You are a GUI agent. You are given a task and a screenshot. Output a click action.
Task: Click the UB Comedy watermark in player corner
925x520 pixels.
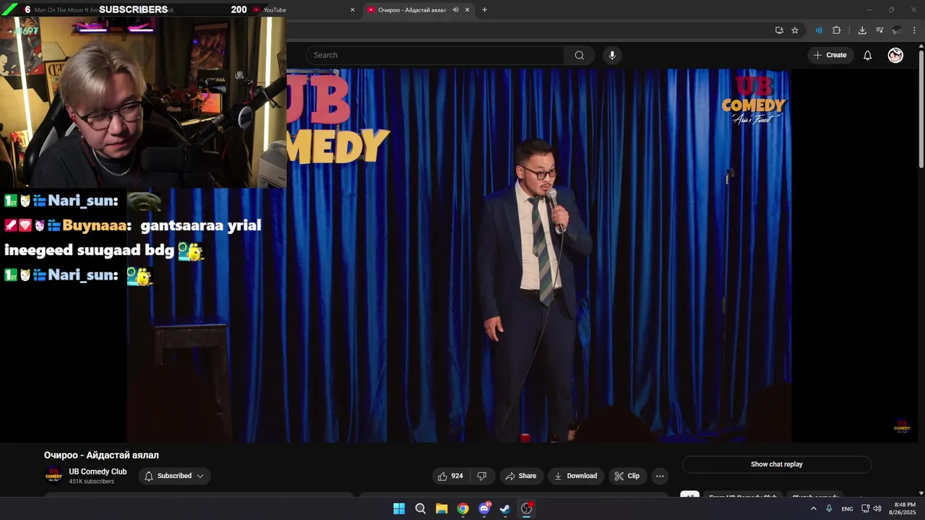tap(902, 426)
